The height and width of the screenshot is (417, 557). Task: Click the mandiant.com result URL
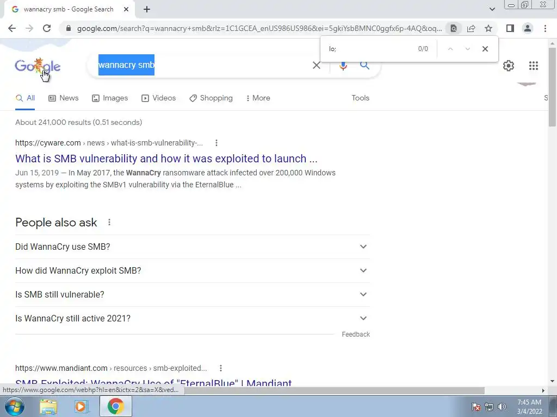coord(111,368)
